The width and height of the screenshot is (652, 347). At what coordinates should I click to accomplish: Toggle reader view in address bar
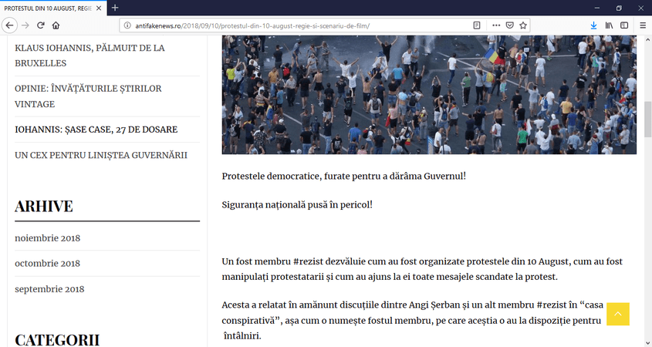(477, 25)
